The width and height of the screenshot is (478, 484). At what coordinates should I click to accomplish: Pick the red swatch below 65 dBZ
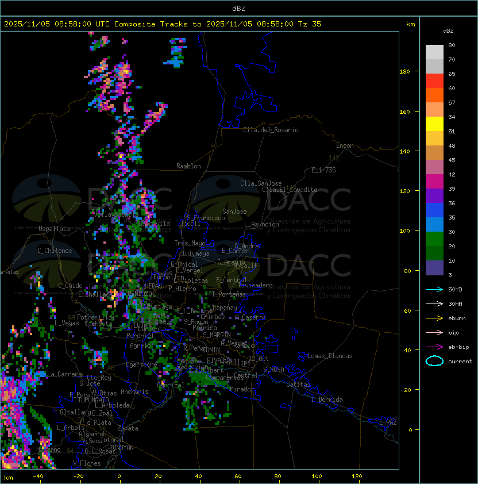[x=434, y=80]
